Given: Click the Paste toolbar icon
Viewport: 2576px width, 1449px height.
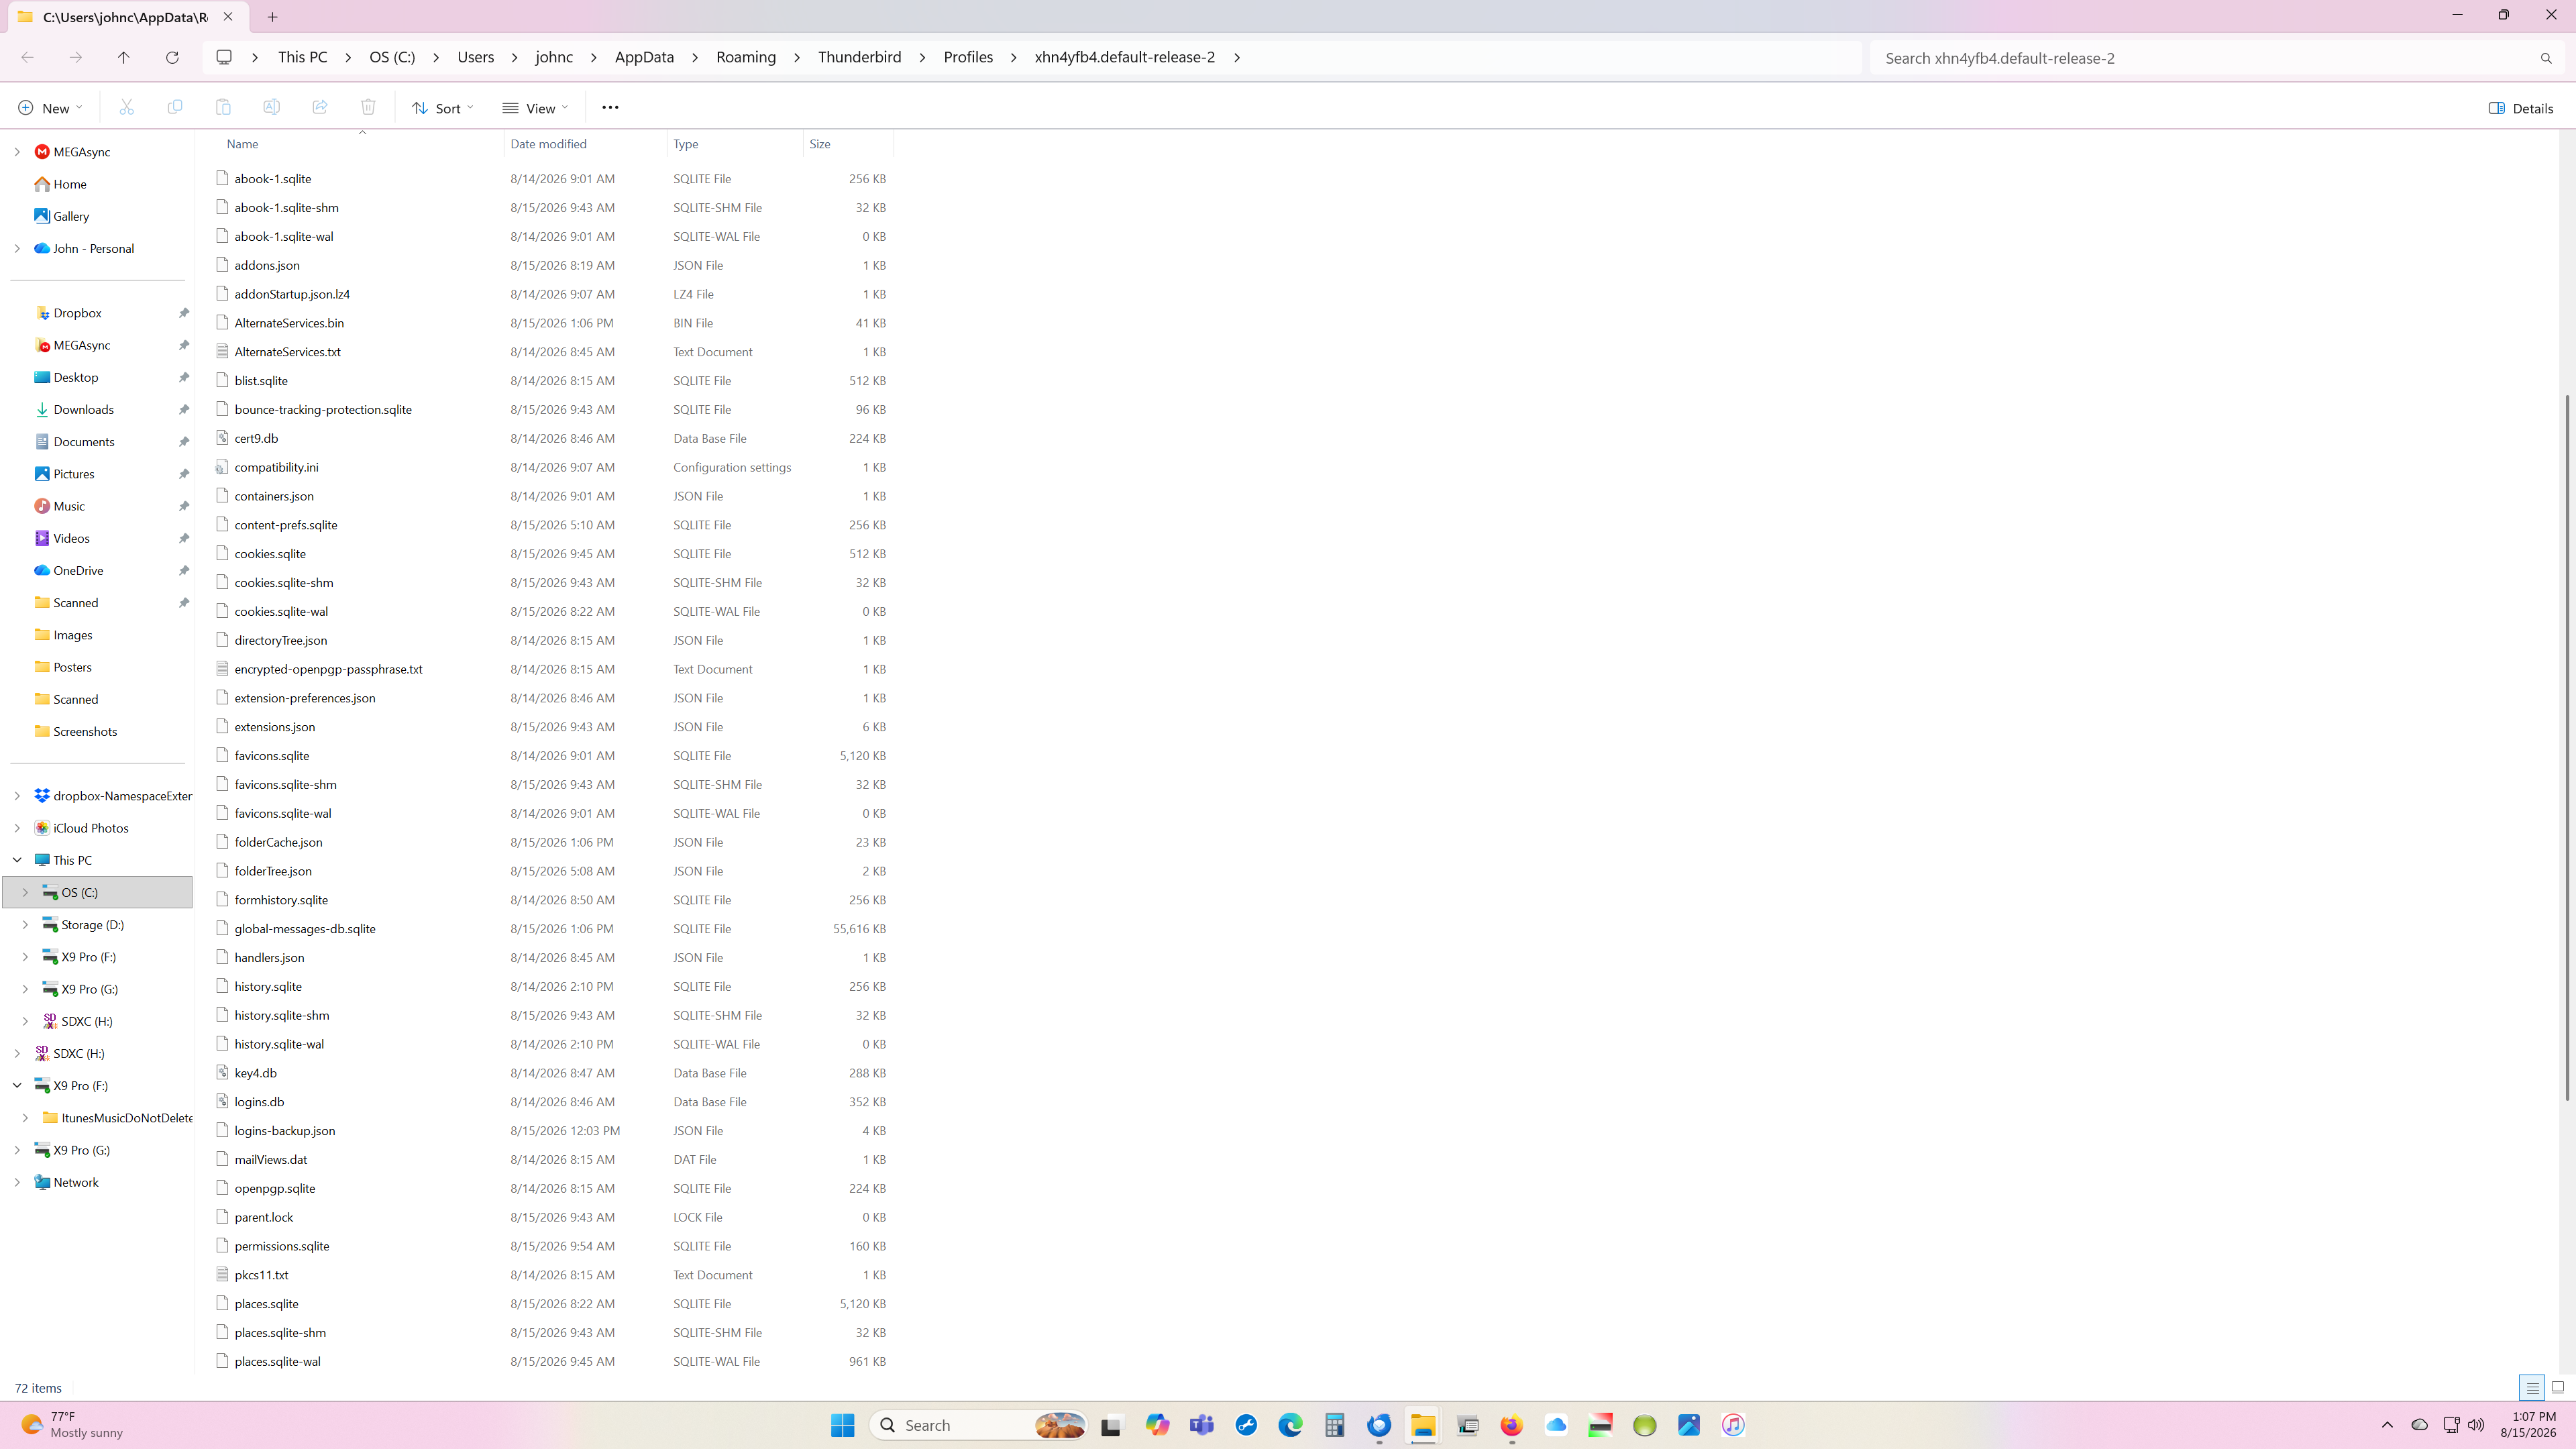Looking at the screenshot, I should pos(223,108).
